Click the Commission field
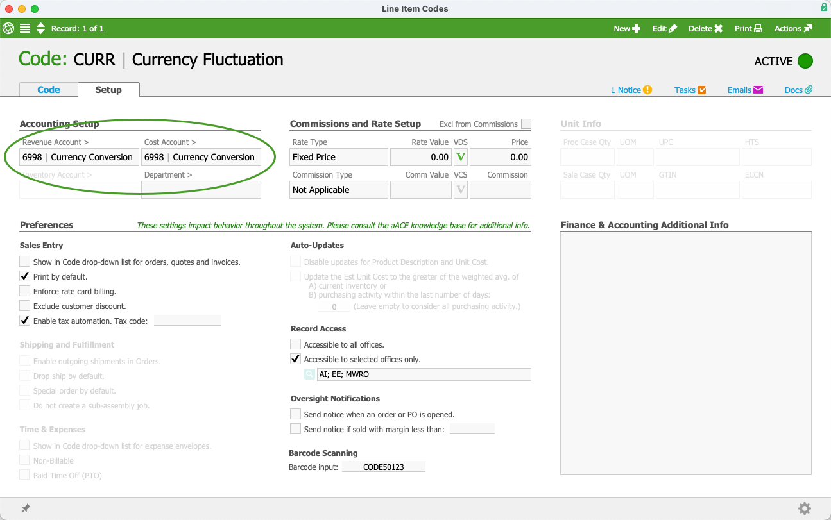 coord(501,190)
